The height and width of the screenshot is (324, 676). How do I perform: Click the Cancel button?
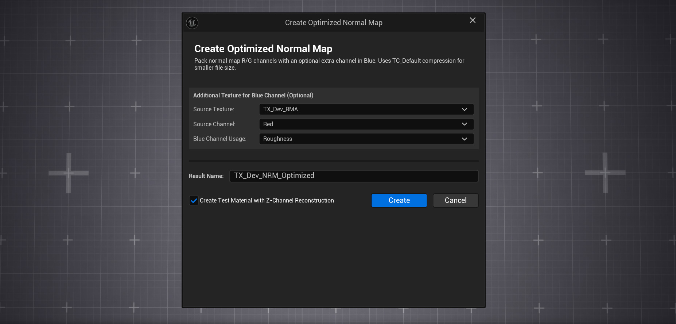pyautogui.click(x=456, y=200)
